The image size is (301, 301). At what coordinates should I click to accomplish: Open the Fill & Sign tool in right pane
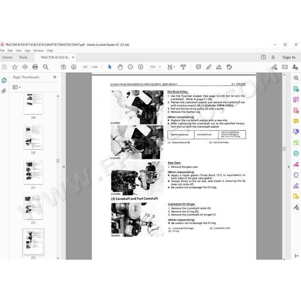click(296, 186)
